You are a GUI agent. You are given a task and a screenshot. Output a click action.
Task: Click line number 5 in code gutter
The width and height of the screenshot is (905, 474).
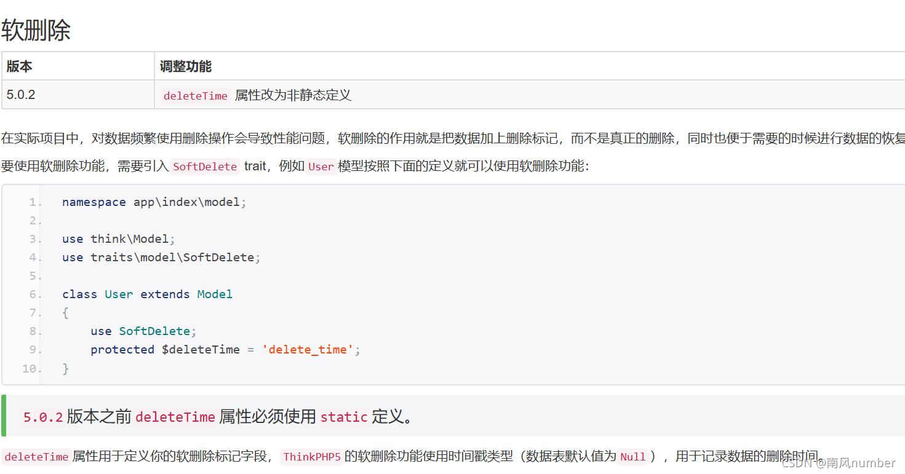click(x=35, y=276)
